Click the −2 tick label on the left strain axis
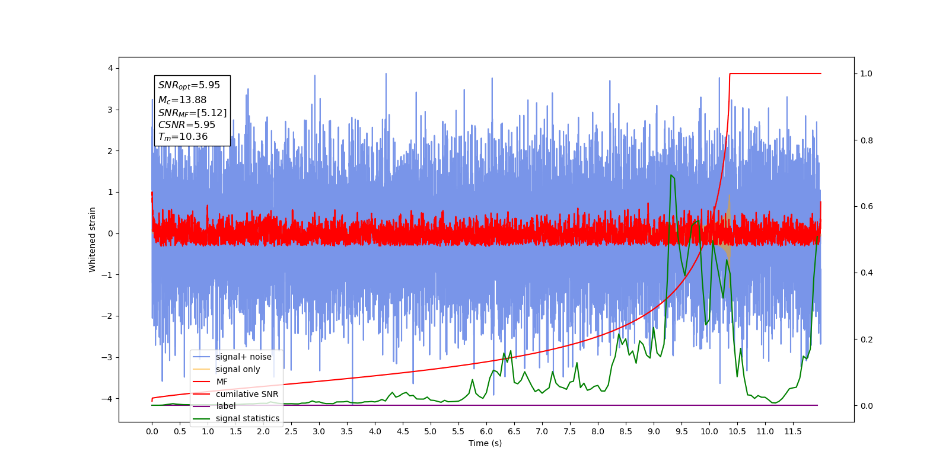Screen dimensions: 949x474 coord(107,316)
